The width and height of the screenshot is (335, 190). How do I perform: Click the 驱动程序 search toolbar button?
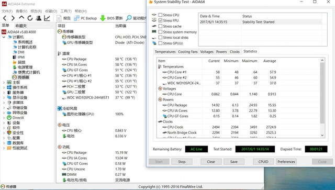tap(136, 18)
